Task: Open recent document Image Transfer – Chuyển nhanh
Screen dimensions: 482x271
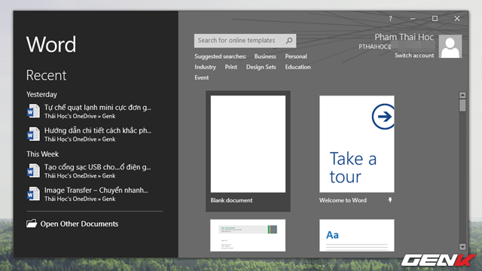Action: (x=89, y=194)
